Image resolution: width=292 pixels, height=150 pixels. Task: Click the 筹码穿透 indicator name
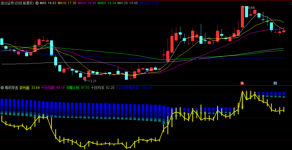[11, 88]
